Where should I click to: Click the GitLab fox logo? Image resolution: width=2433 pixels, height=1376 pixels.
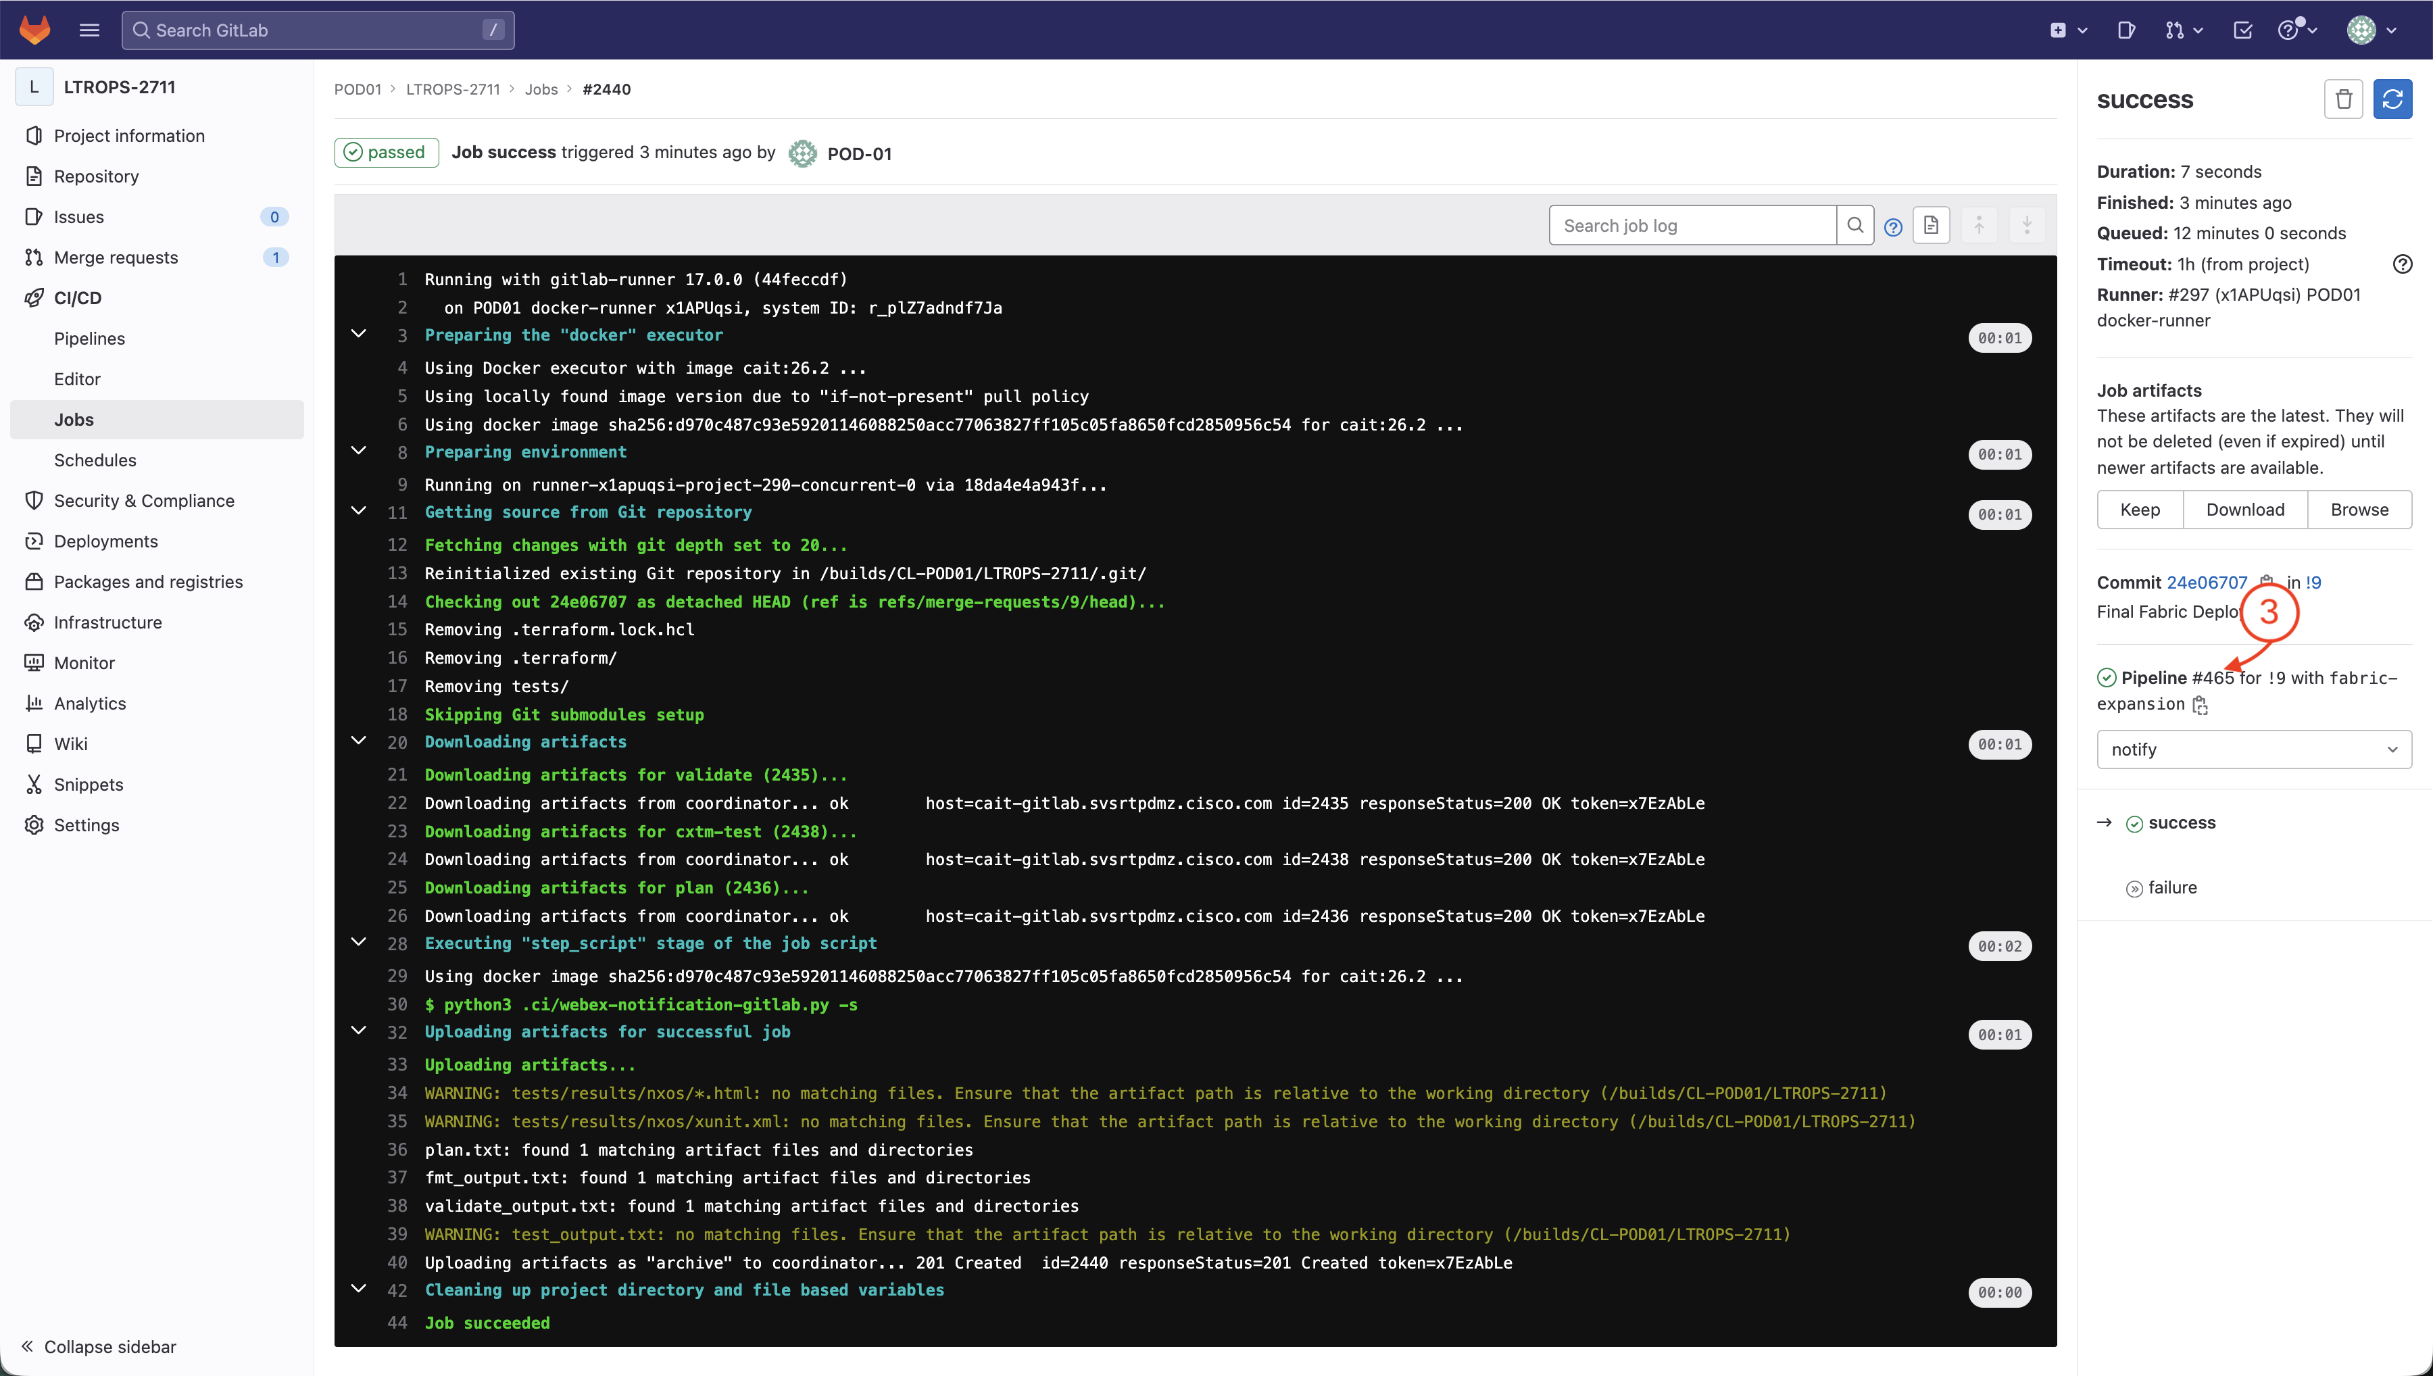coord(35,29)
